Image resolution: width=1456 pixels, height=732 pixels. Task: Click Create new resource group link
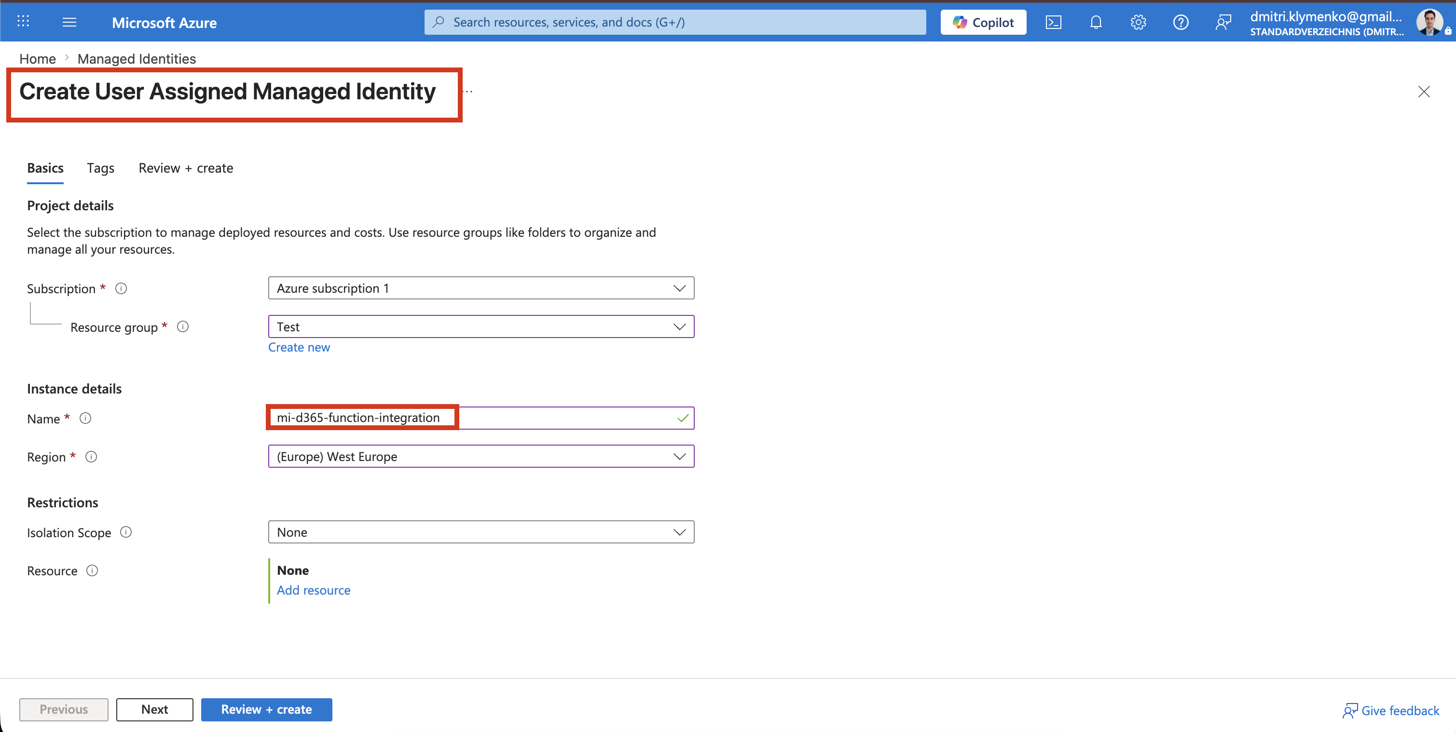coord(299,347)
